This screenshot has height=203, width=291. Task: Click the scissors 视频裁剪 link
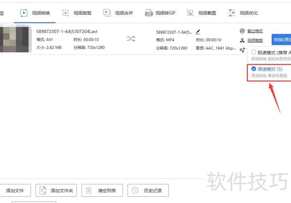[255, 40]
